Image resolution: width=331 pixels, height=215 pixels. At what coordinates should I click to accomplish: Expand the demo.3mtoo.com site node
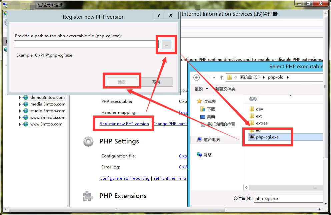click(x=21, y=98)
